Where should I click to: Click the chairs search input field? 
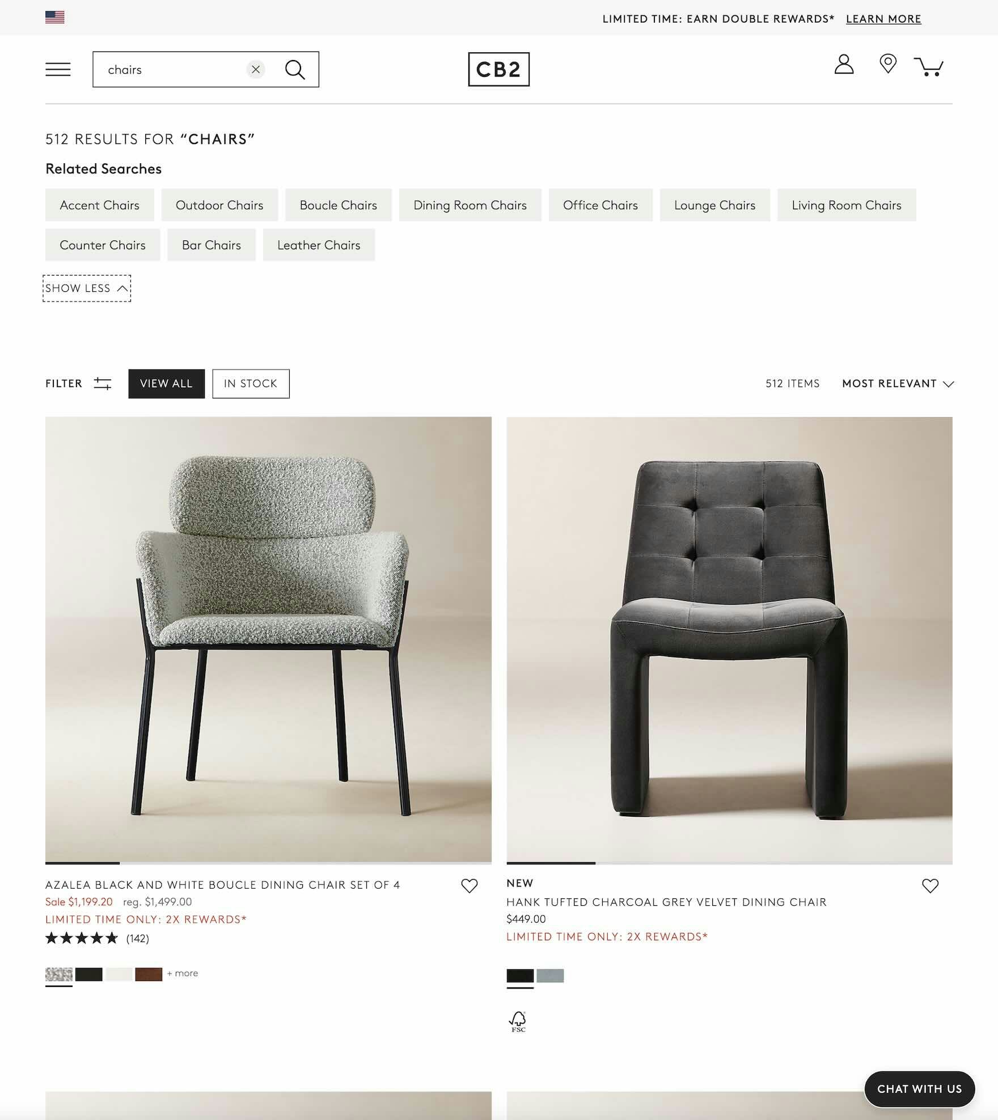[x=170, y=69]
